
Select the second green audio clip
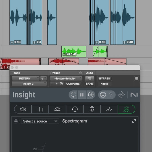coord(100,51)
